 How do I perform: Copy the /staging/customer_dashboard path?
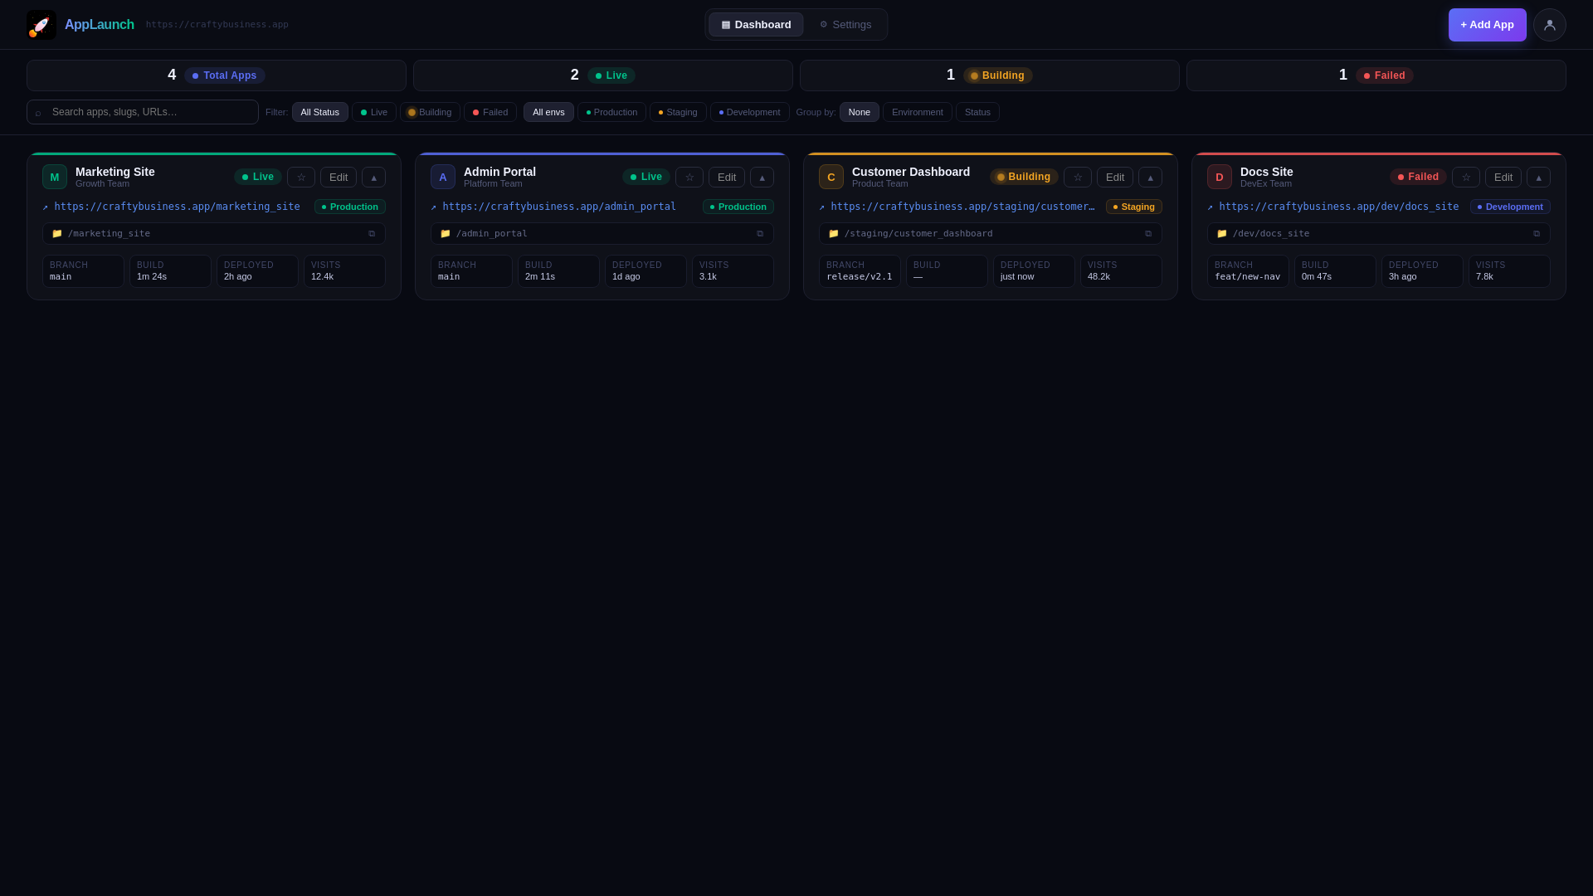[1148, 234]
